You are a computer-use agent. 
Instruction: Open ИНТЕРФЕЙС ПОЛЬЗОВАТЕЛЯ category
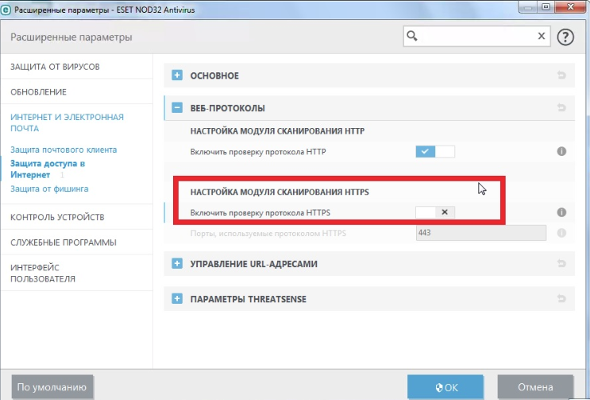coord(43,273)
